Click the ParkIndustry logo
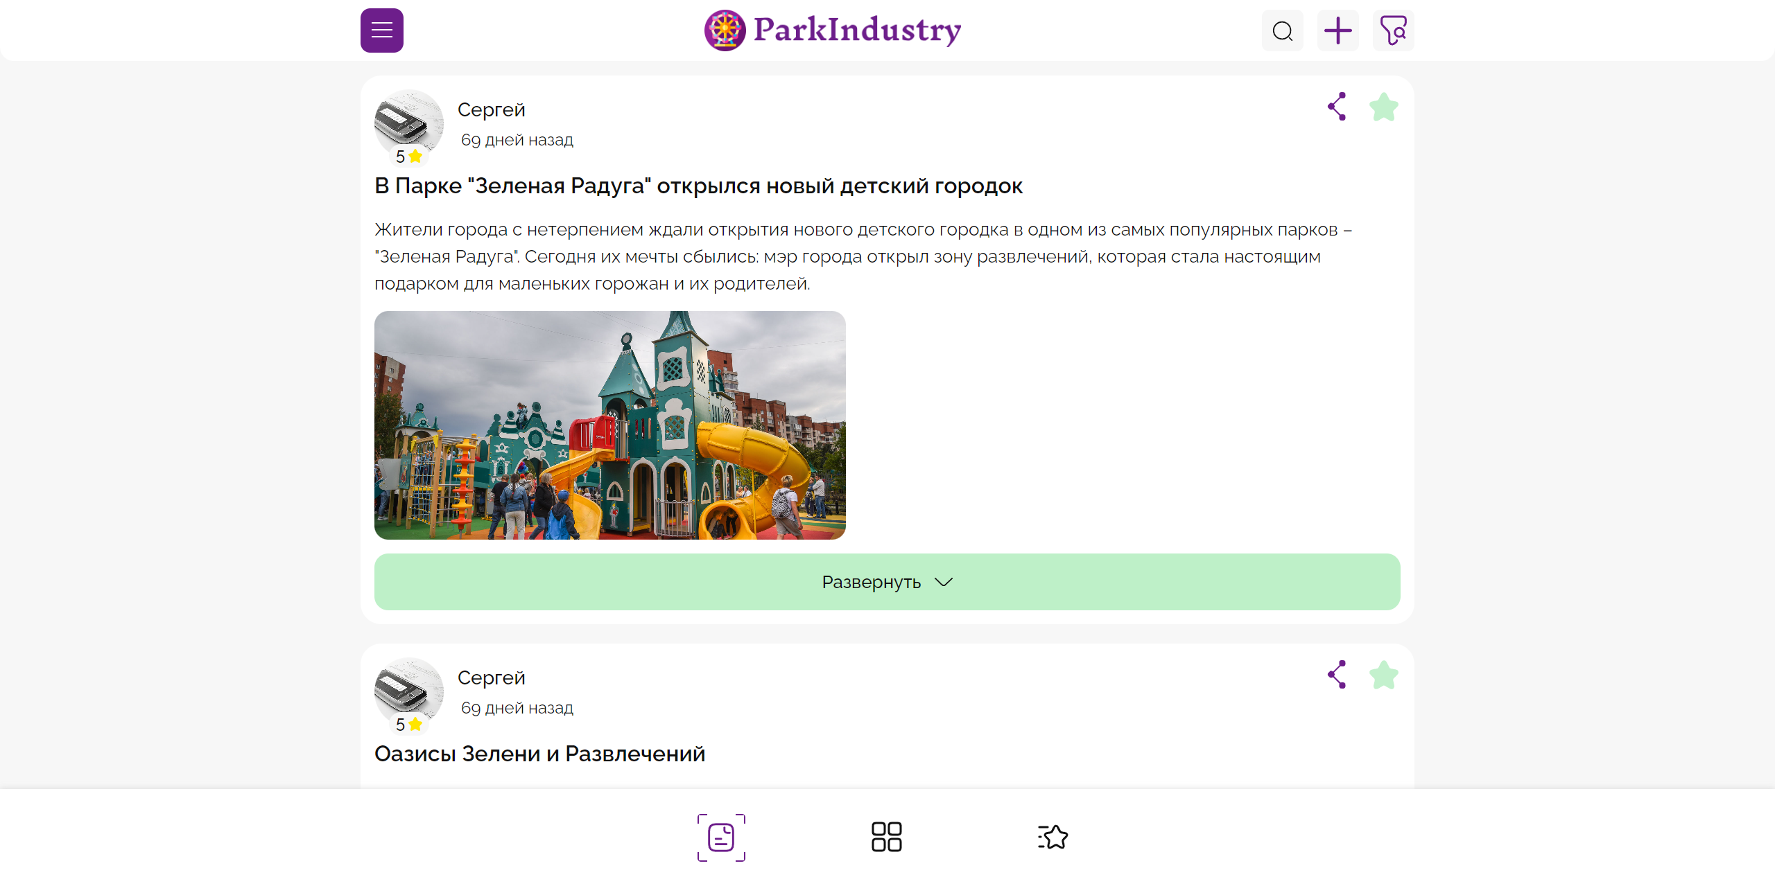 point(832,30)
